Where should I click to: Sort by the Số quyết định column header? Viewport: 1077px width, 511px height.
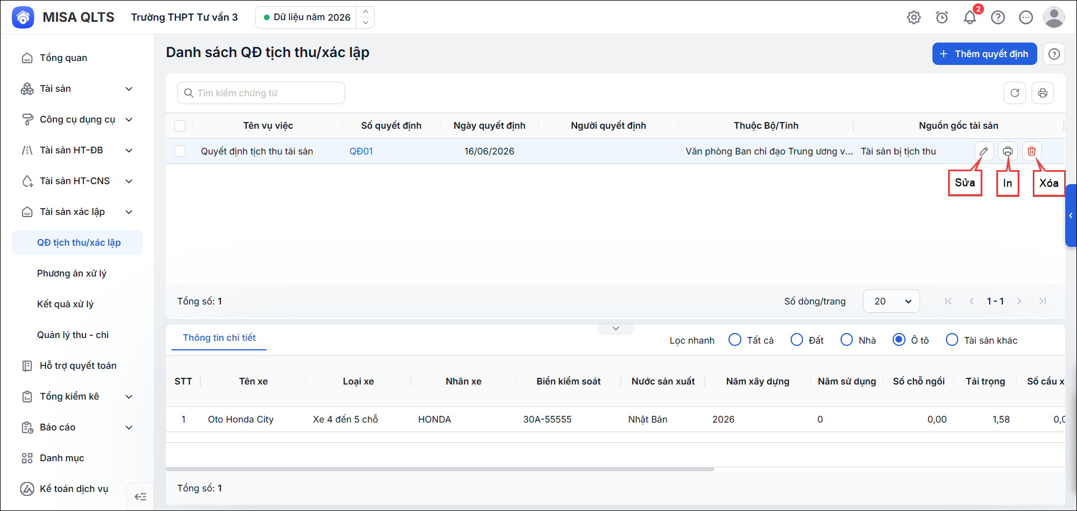point(391,126)
